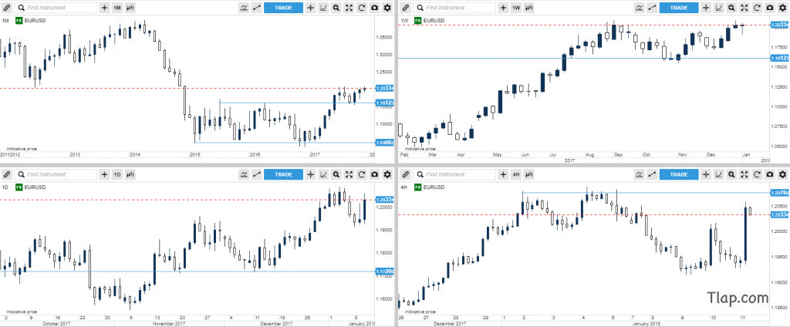The image size is (790, 327).
Task: Click Find Instrument field in 4H chart
Action: click(x=454, y=174)
